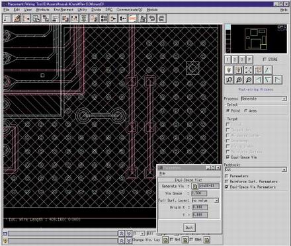Uncheck Equi-Space Via Parameters checkbox

tap(226, 187)
